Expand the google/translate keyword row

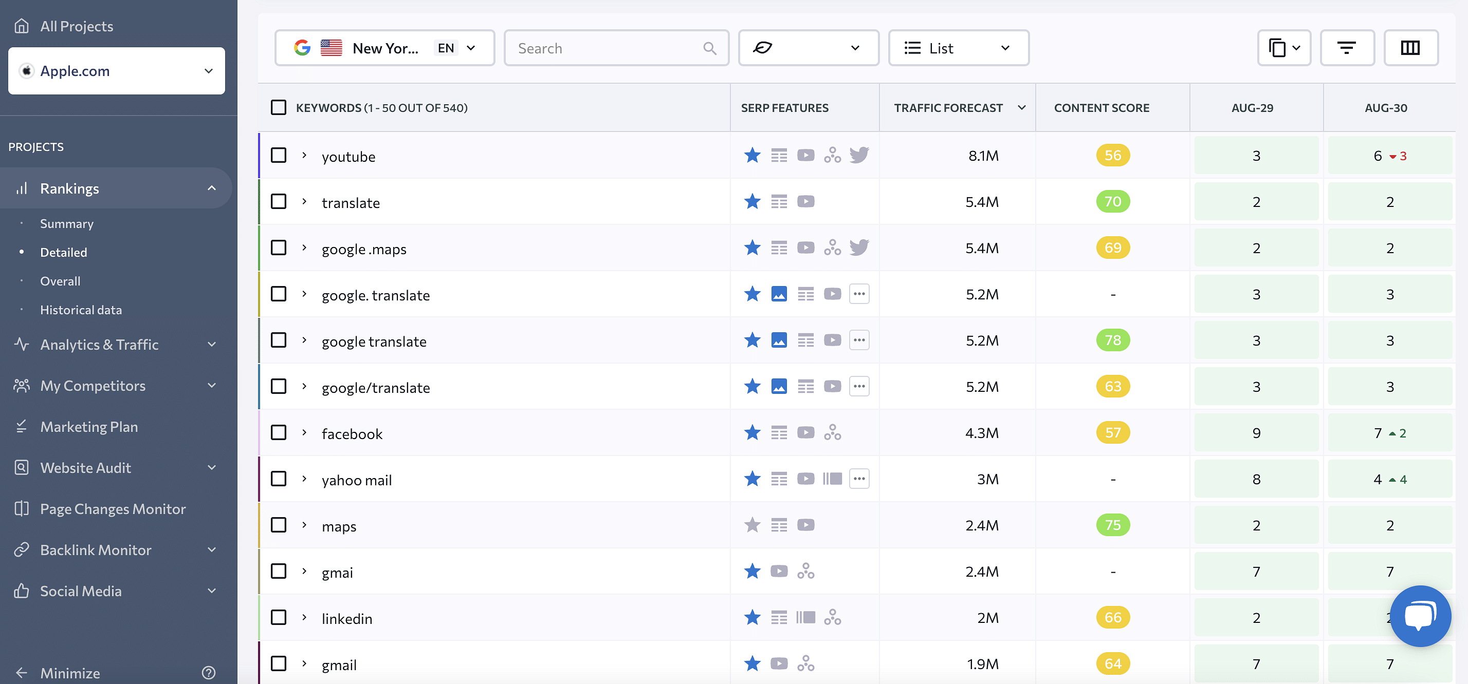(x=304, y=386)
